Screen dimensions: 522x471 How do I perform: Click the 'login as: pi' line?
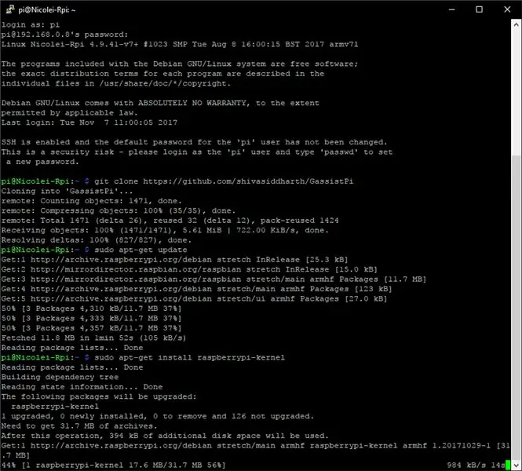(x=31, y=24)
